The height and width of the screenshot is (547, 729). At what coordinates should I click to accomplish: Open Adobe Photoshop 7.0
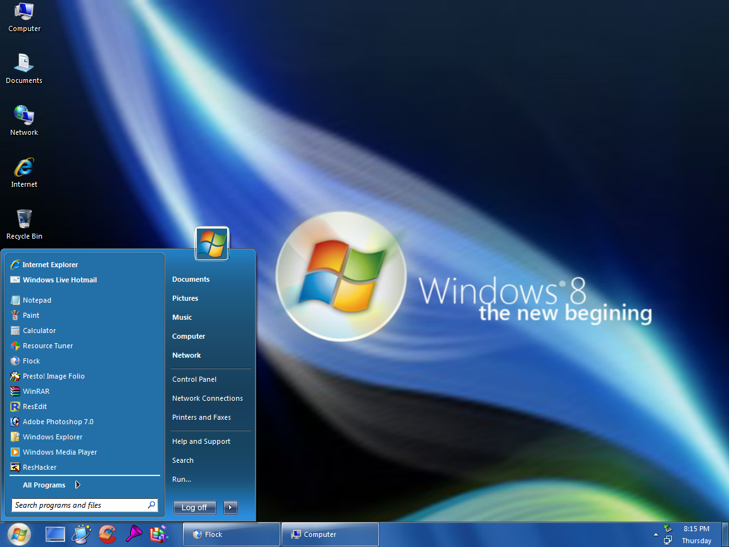58,421
